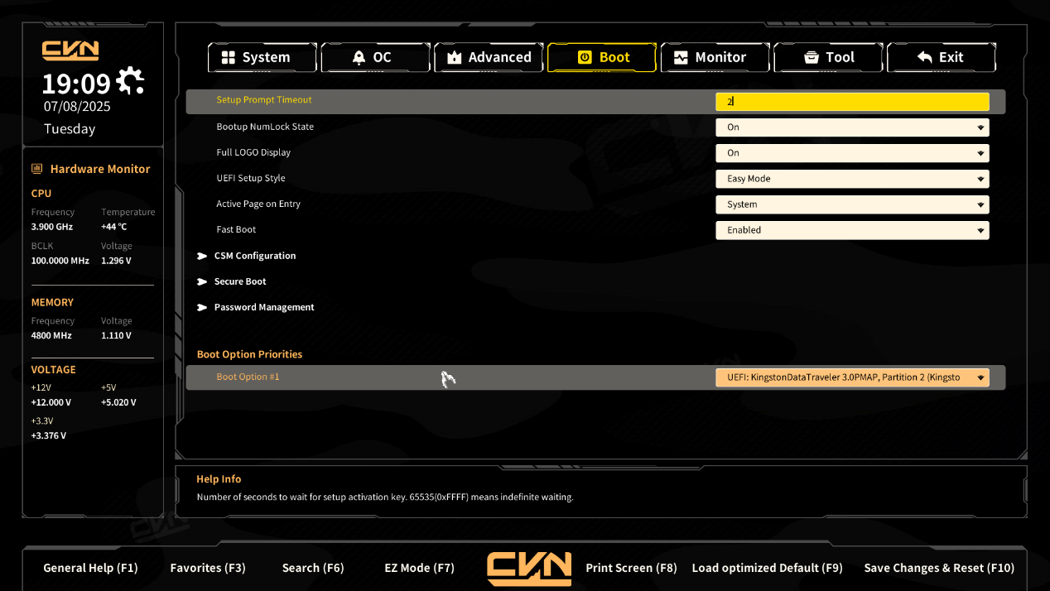The image size is (1050, 591).
Task: Click the CSM Configuration arrow icon
Action: [x=202, y=256]
